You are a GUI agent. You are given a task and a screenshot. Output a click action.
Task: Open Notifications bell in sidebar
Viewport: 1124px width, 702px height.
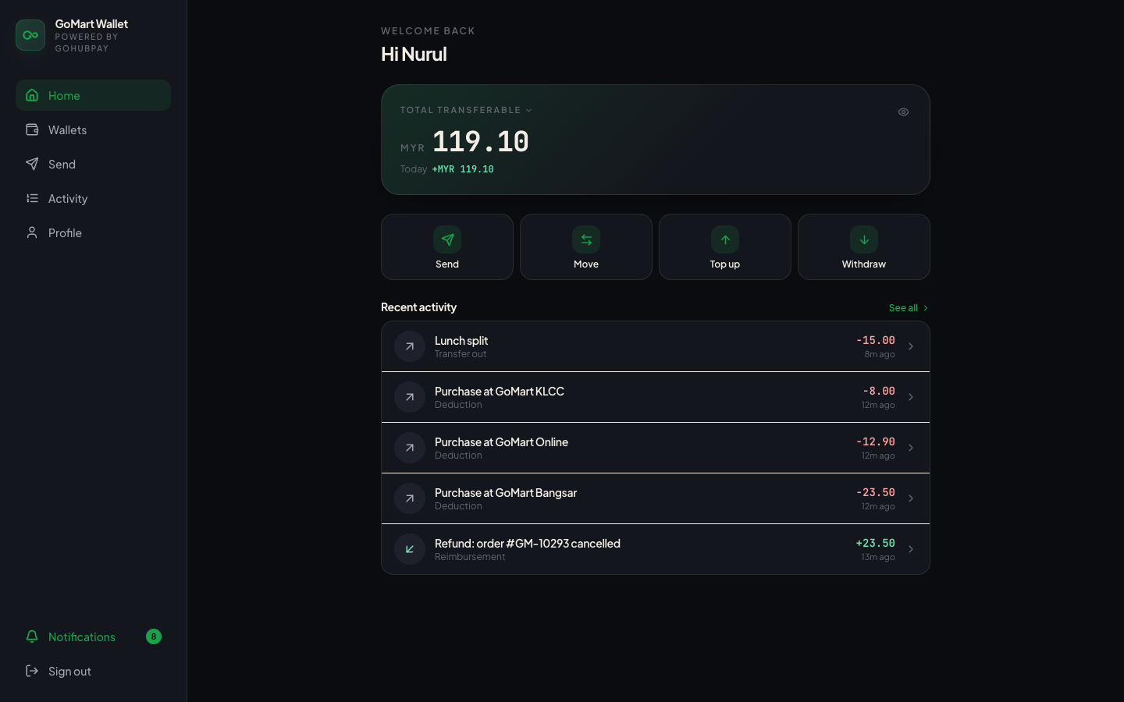tap(32, 636)
